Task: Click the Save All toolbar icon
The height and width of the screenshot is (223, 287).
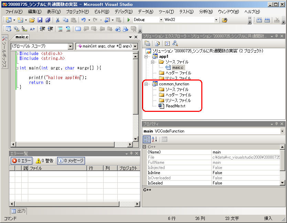Action: 47,20
